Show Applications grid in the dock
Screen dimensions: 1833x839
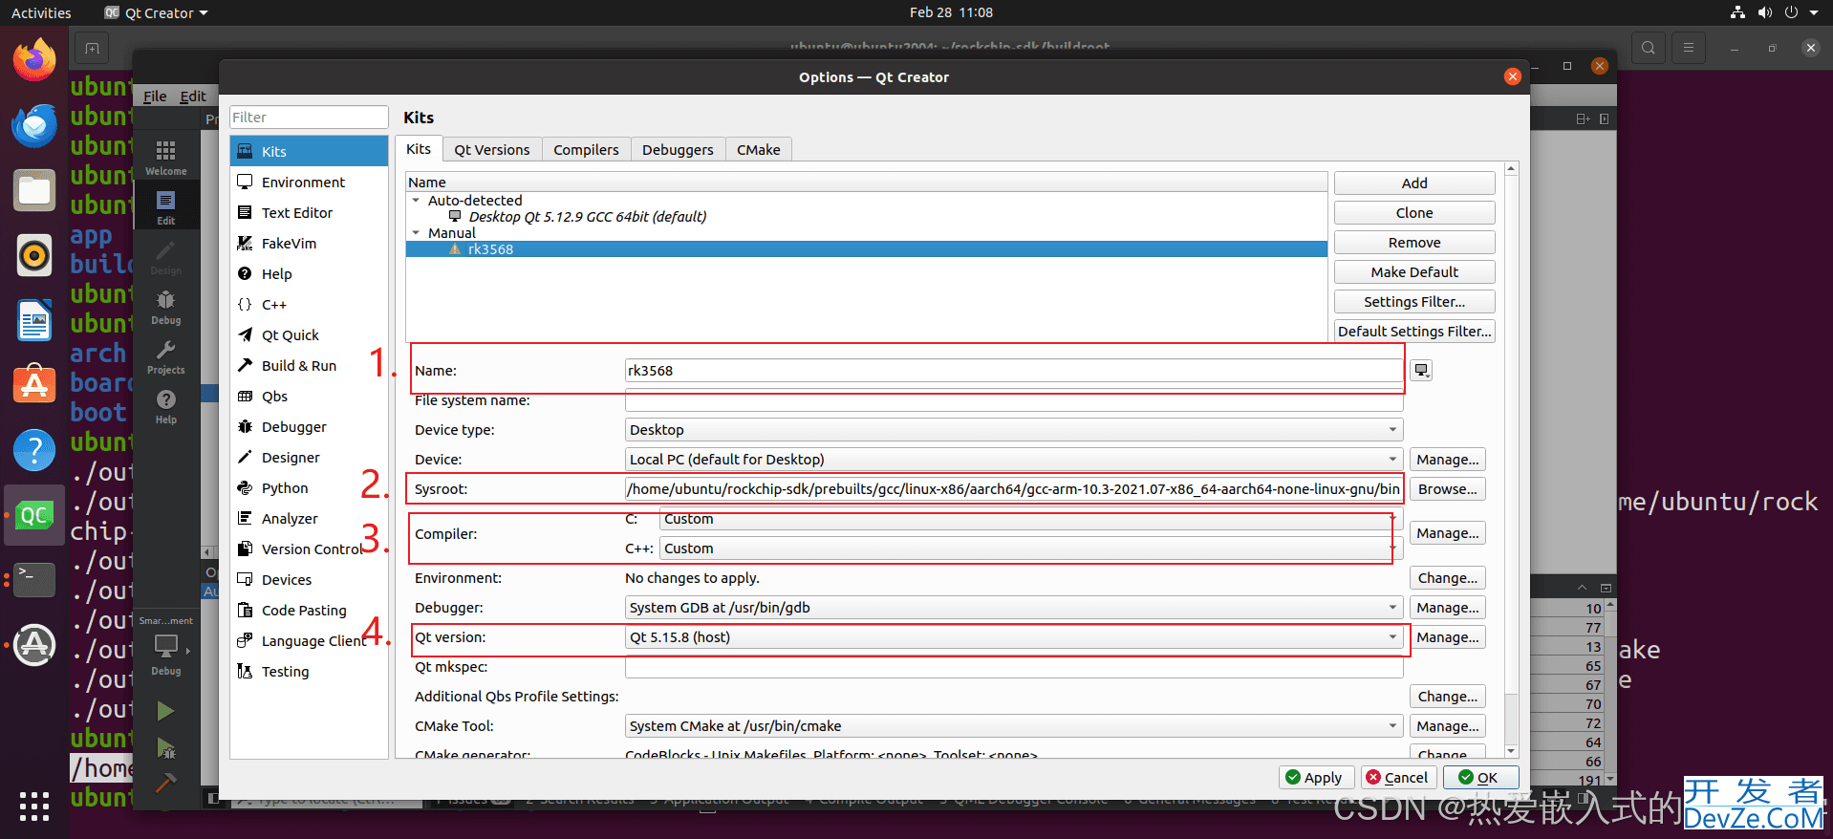[34, 807]
